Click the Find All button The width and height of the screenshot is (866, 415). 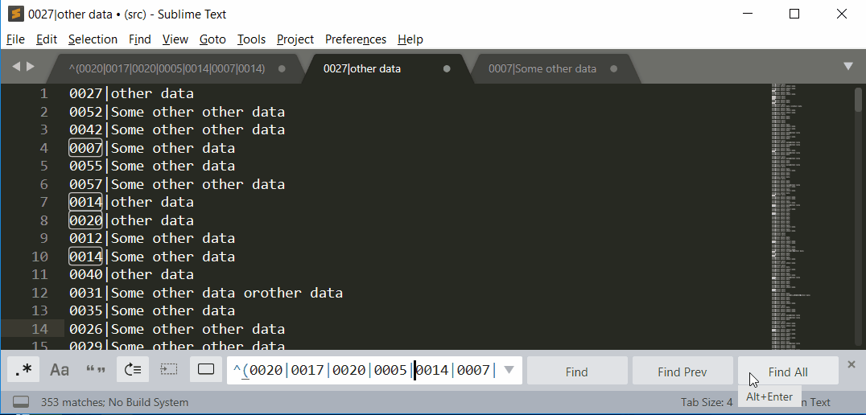coord(788,372)
